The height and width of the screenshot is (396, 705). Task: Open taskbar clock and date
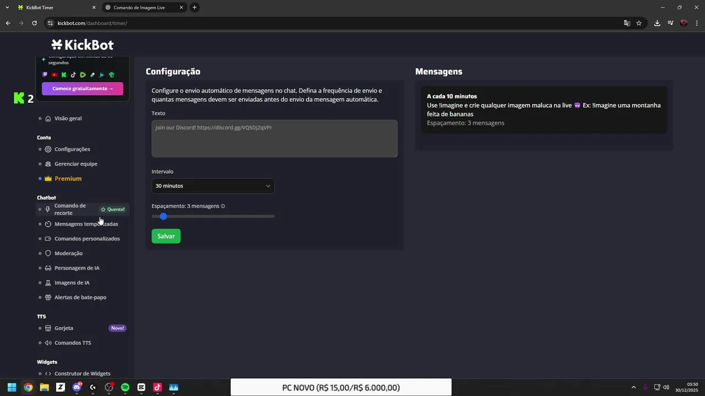point(687,387)
